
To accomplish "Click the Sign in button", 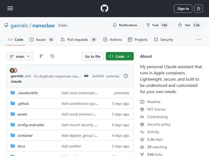I will (x=183, y=9).
